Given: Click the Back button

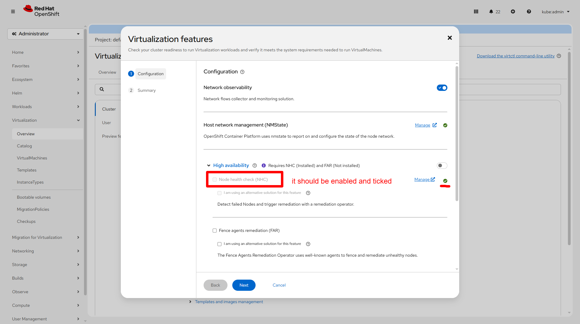Looking at the screenshot, I should click(215, 285).
